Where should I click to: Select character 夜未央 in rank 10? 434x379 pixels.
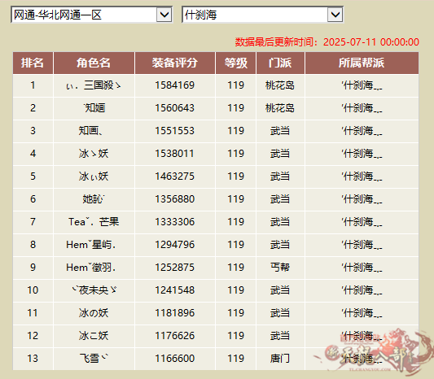[94, 290]
